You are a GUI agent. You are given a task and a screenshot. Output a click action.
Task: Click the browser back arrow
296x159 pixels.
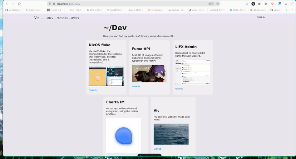click(7, 4)
